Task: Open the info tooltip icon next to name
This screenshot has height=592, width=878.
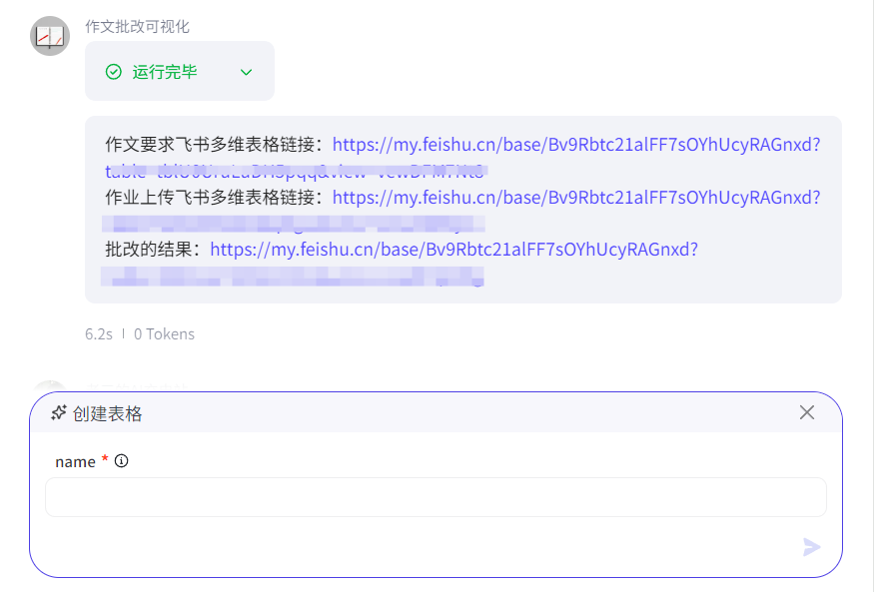Action: (121, 461)
